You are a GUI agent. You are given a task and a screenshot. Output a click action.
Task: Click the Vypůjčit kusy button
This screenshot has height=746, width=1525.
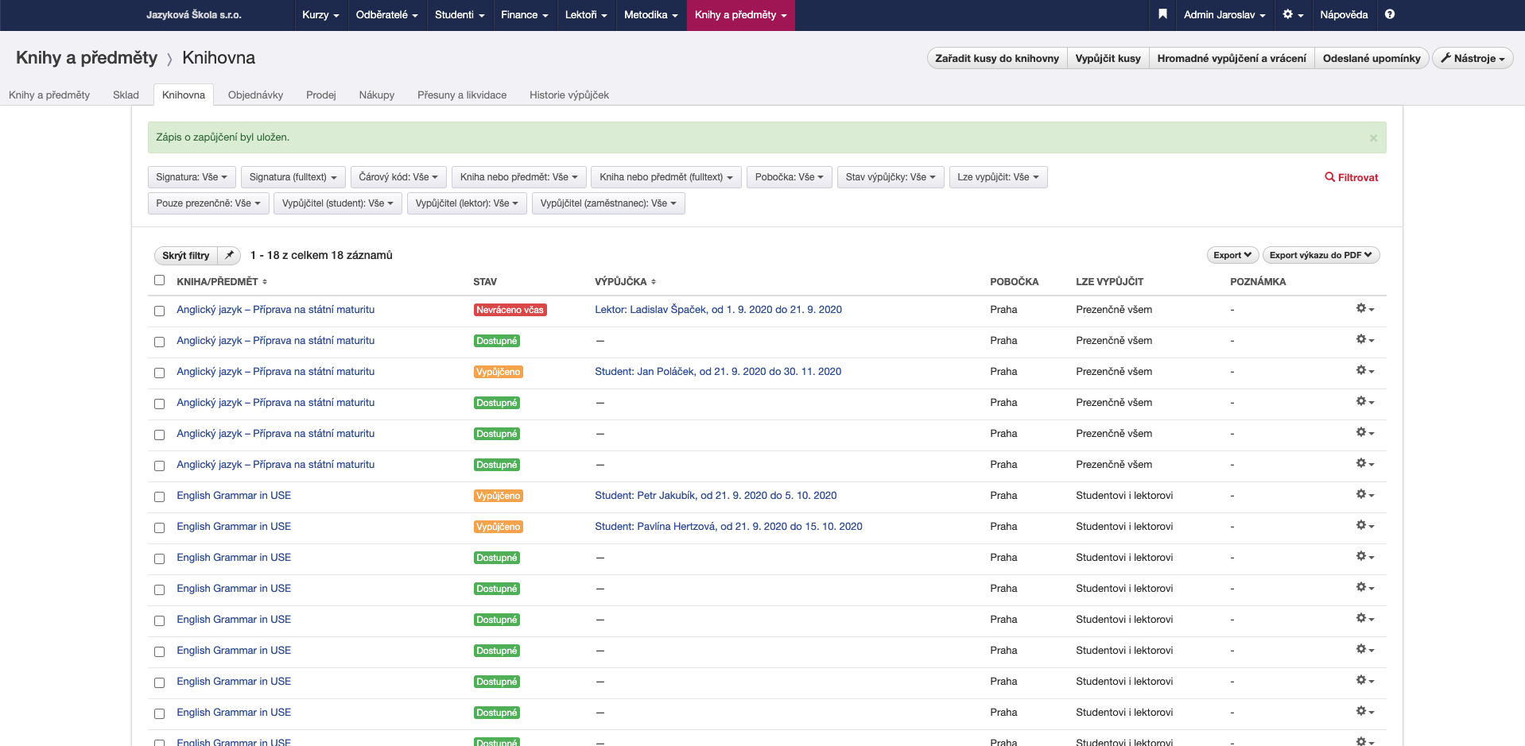point(1108,58)
